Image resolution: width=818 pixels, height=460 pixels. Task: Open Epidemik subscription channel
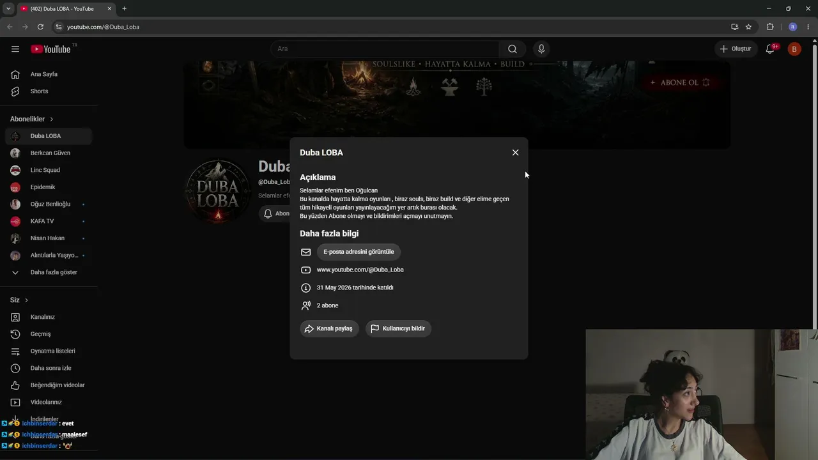tap(49, 187)
